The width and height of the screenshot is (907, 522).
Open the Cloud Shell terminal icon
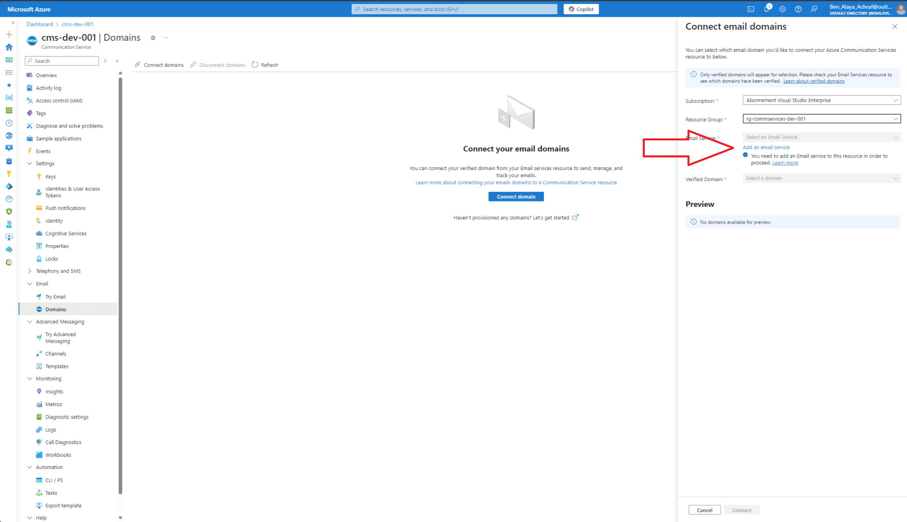point(751,9)
